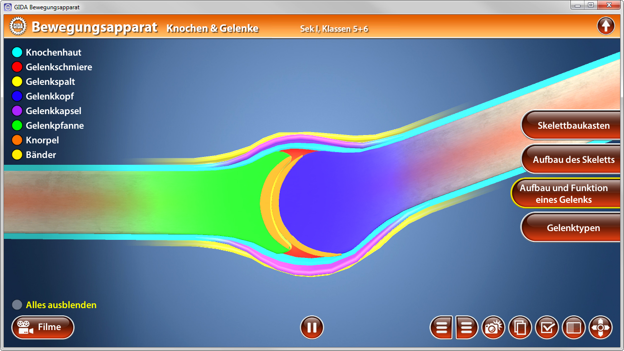Toggle the Gelenkschmiere legend entry
Image resolution: width=624 pixels, height=351 pixels.
coord(58,67)
